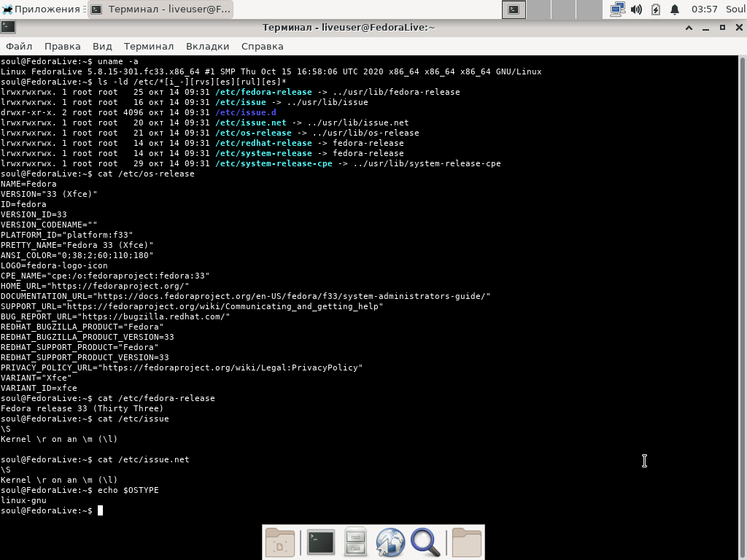Image resolution: width=747 pixels, height=560 pixels.
Task: Switch to the fourth empty workspace
Action: pos(589,9)
